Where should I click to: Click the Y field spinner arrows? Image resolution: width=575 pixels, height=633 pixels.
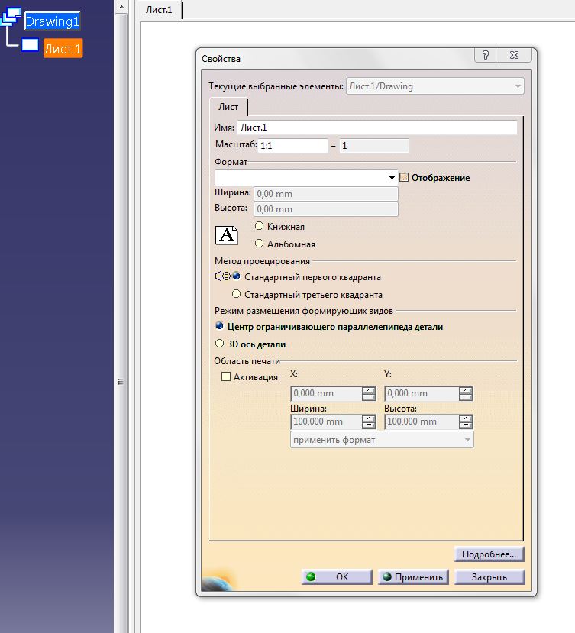point(466,393)
